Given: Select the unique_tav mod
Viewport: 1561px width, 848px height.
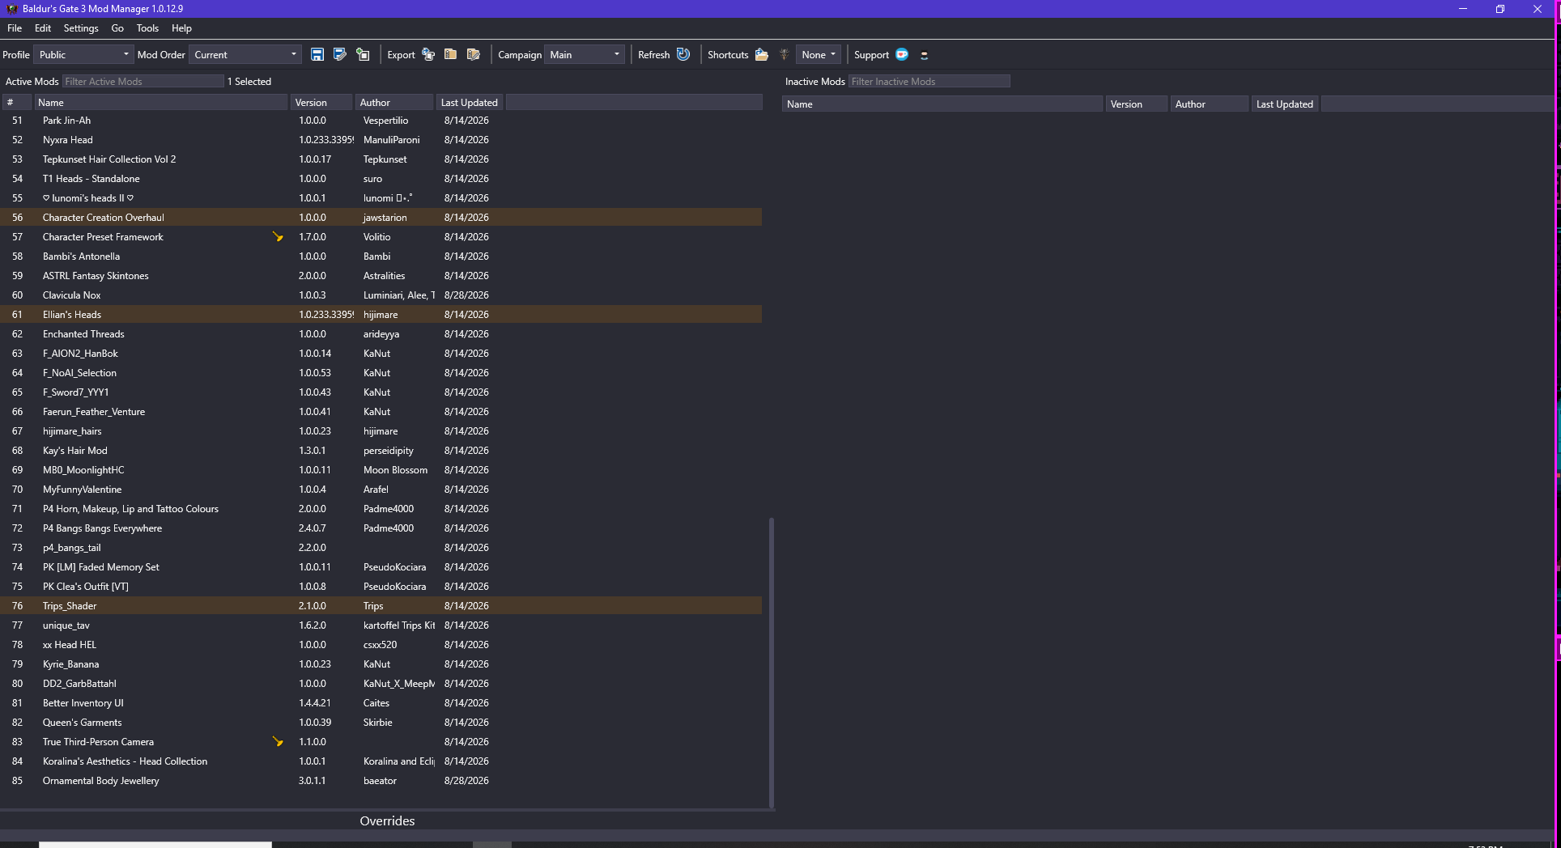Looking at the screenshot, I should pyautogui.click(x=66, y=625).
